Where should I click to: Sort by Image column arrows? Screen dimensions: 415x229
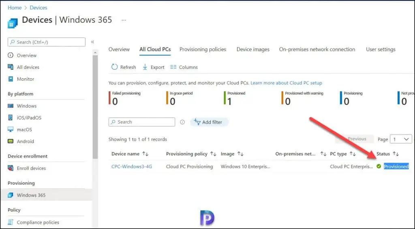click(x=240, y=154)
